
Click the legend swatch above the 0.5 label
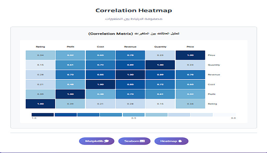click(x=133, y=114)
